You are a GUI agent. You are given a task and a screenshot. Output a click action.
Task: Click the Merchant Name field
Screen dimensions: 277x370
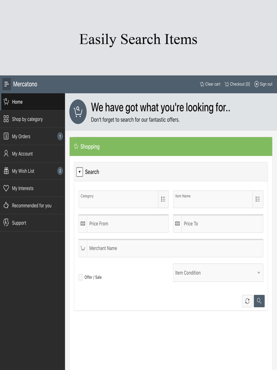point(175,248)
